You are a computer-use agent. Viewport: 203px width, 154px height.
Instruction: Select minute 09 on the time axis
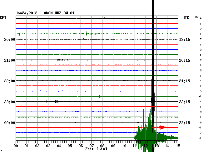(113, 146)
